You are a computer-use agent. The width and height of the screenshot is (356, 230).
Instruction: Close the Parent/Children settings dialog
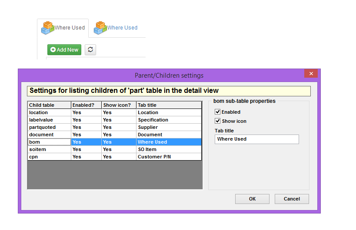(x=311, y=73)
